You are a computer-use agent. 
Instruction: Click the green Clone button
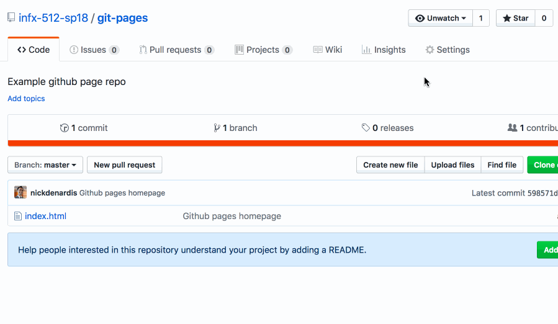pos(542,165)
